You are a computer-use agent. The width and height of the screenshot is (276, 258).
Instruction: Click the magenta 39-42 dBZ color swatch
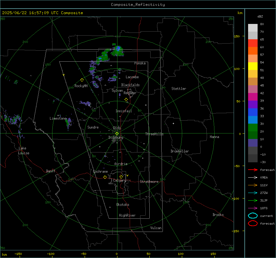[253, 97]
